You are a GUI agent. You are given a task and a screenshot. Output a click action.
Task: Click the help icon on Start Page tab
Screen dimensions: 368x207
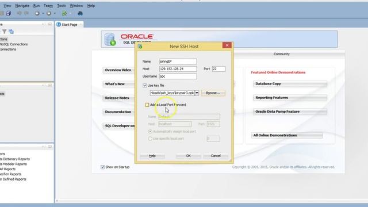click(x=59, y=24)
